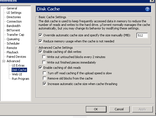Select Web UI under Advanced
The image size is (156, 118).
coord(17,74)
